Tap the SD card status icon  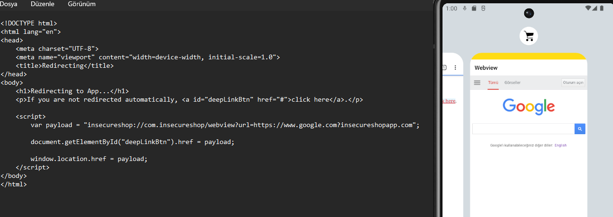pos(474,8)
